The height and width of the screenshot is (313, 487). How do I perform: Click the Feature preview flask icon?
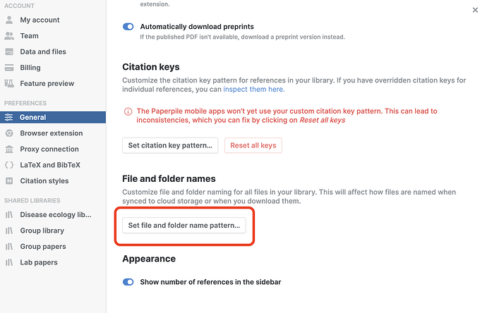pos(9,83)
